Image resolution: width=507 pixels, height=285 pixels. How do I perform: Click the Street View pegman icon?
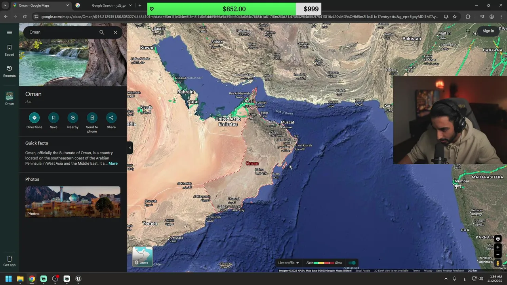(x=498, y=263)
